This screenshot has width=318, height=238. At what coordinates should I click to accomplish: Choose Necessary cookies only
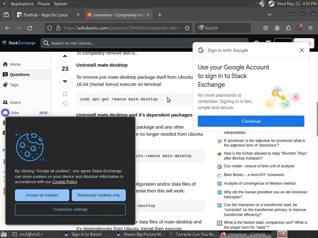click(x=98, y=195)
